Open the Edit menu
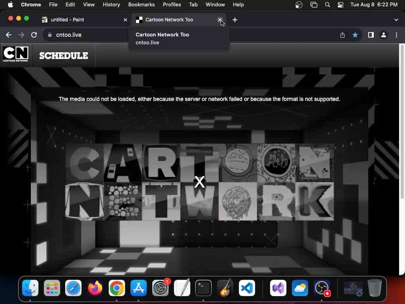This screenshot has height=304, width=405. 70,5
